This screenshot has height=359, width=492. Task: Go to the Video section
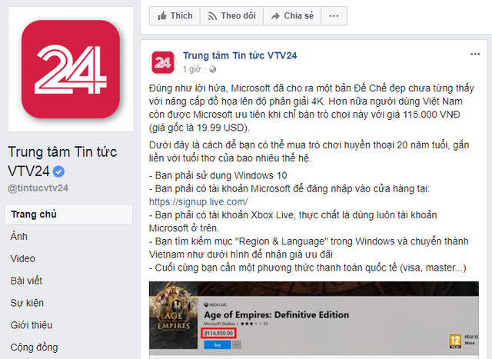[22, 258]
